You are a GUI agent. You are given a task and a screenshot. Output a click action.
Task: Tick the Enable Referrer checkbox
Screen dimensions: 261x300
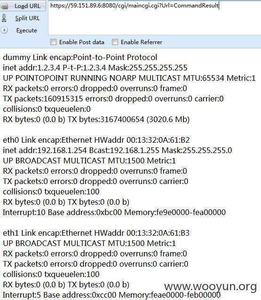pyautogui.click(x=115, y=42)
